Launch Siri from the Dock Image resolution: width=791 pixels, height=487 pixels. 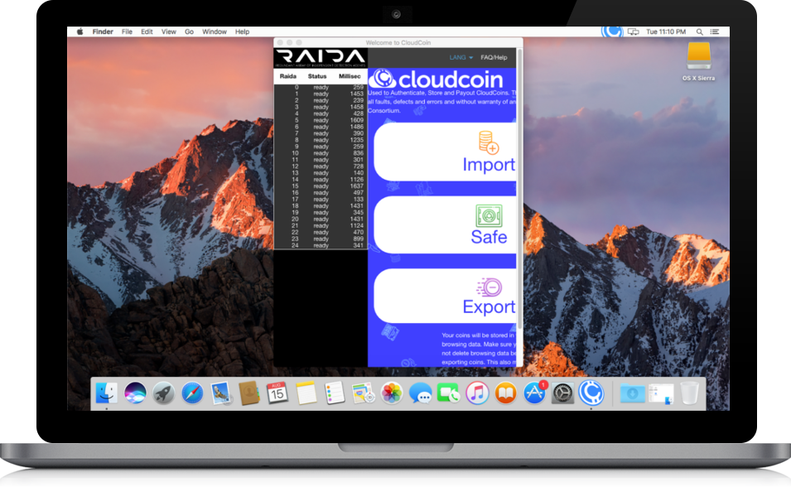click(x=135, y=393)
